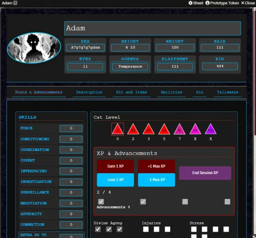Edit the Eyes field
The height and width of the screenshot is (238, 256).
[x=85, y=67]
